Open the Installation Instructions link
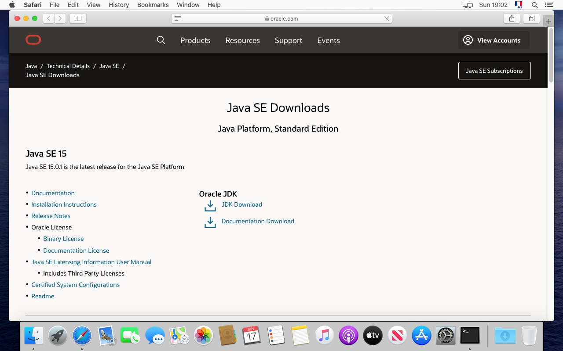 64,204
